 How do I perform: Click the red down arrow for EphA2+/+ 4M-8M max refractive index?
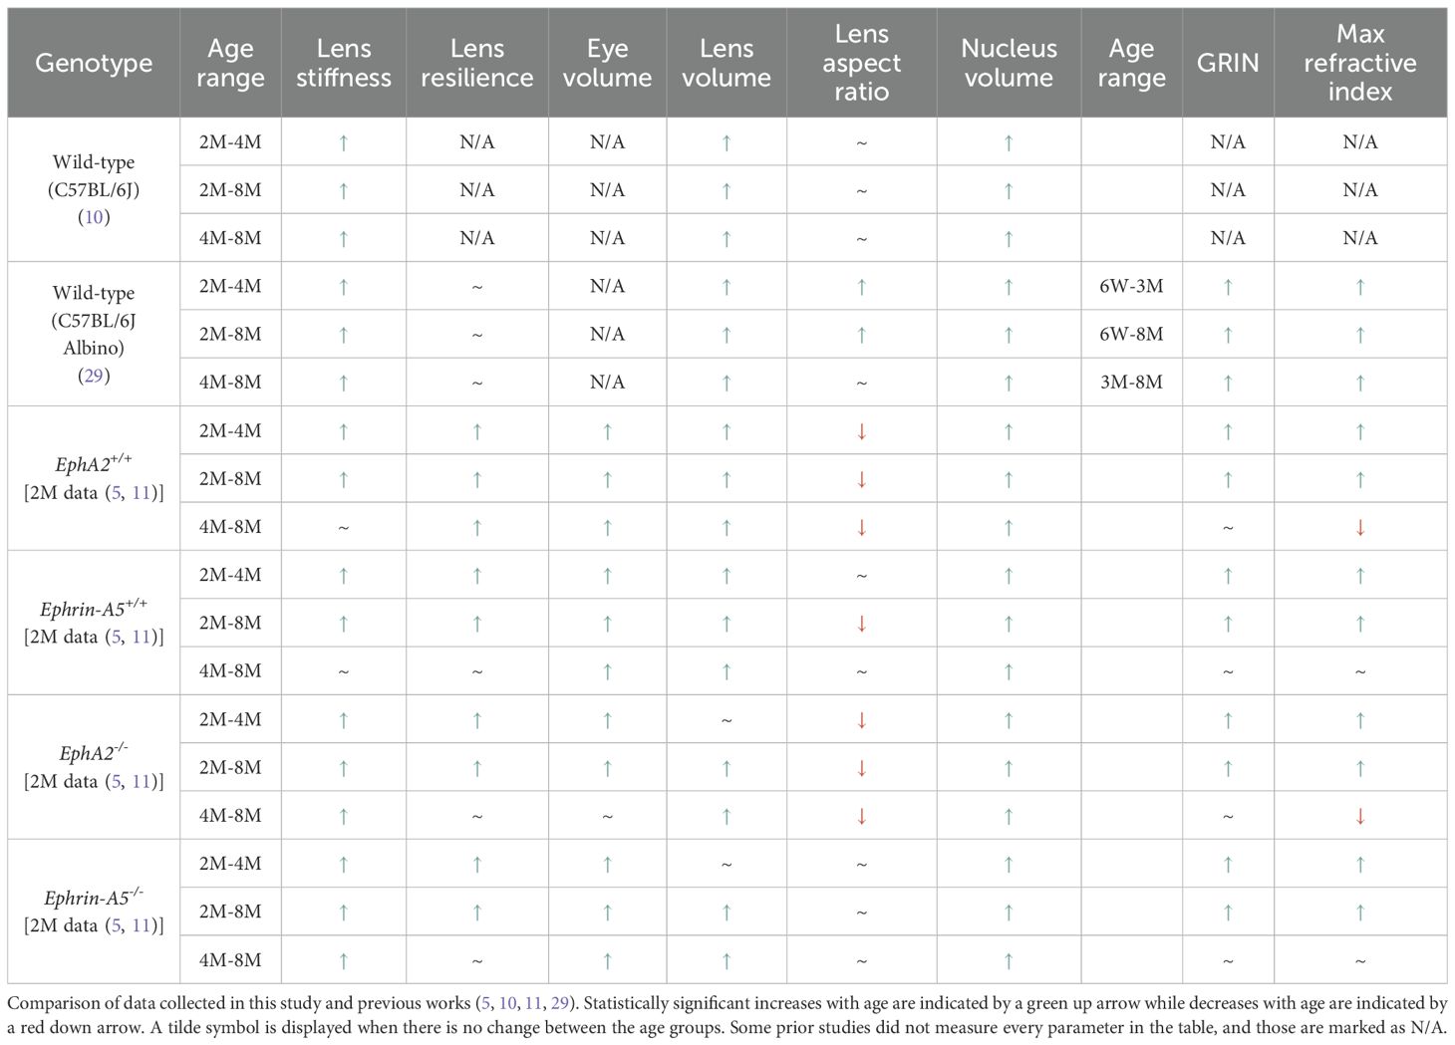click(x=1360, y=528)
